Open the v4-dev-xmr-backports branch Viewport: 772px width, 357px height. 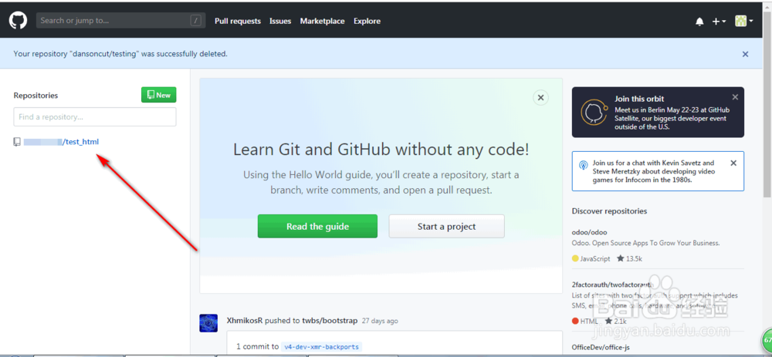[321, 347]
